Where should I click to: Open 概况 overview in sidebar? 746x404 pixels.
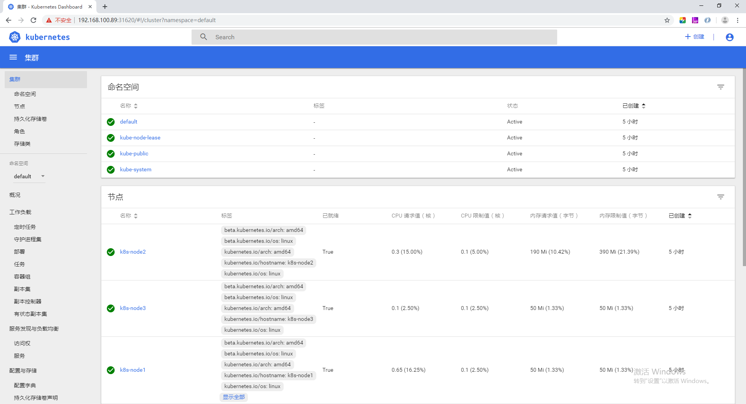[x=15, y=195]
